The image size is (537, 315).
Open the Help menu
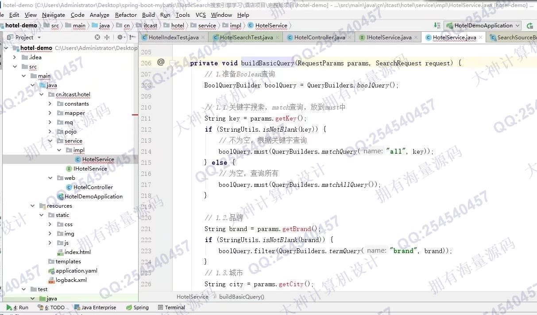point(243,15)
